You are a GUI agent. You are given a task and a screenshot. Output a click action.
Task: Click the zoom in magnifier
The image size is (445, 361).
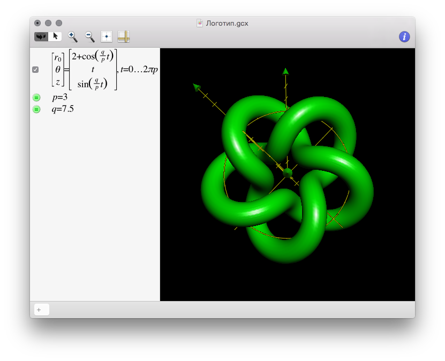[x=72, y=36]
